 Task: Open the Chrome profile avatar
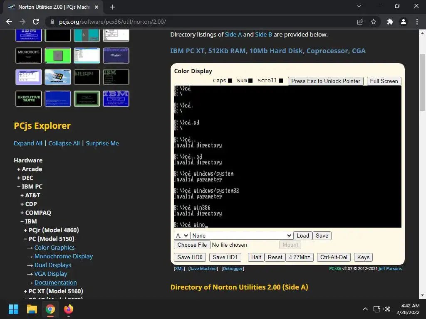tap(404, 22)
